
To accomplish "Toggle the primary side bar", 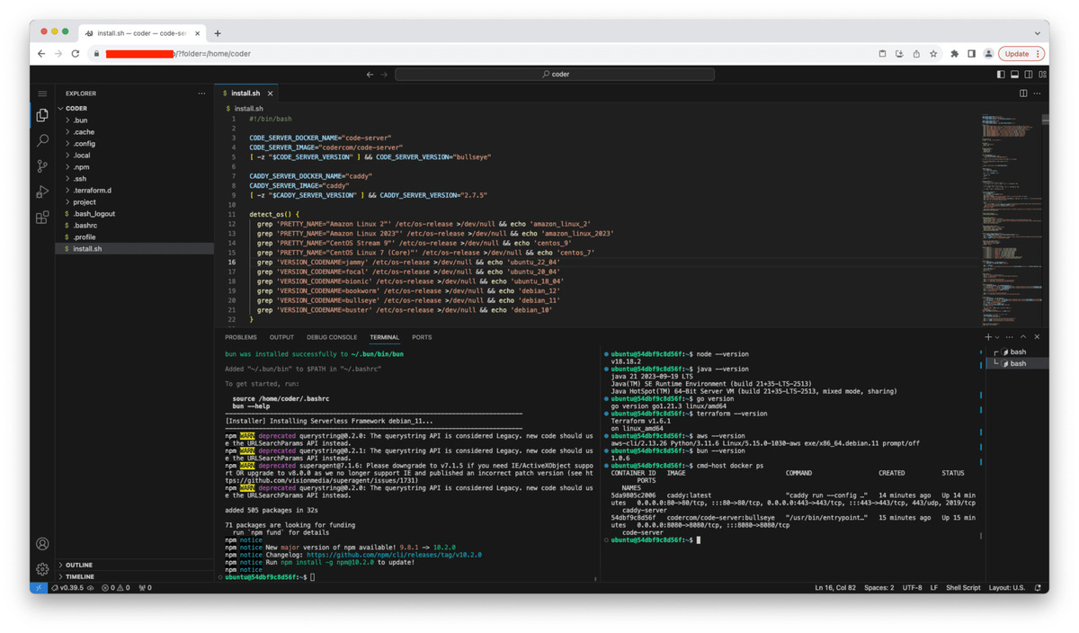I will point(1001,75).
